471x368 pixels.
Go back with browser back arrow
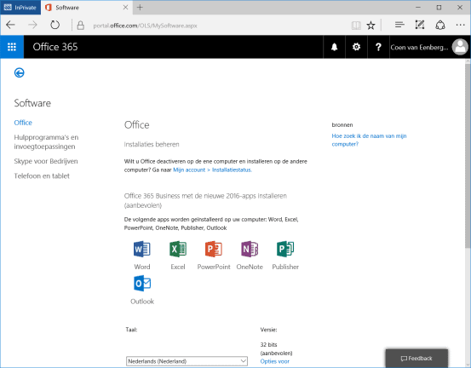(x=10, y=25)
